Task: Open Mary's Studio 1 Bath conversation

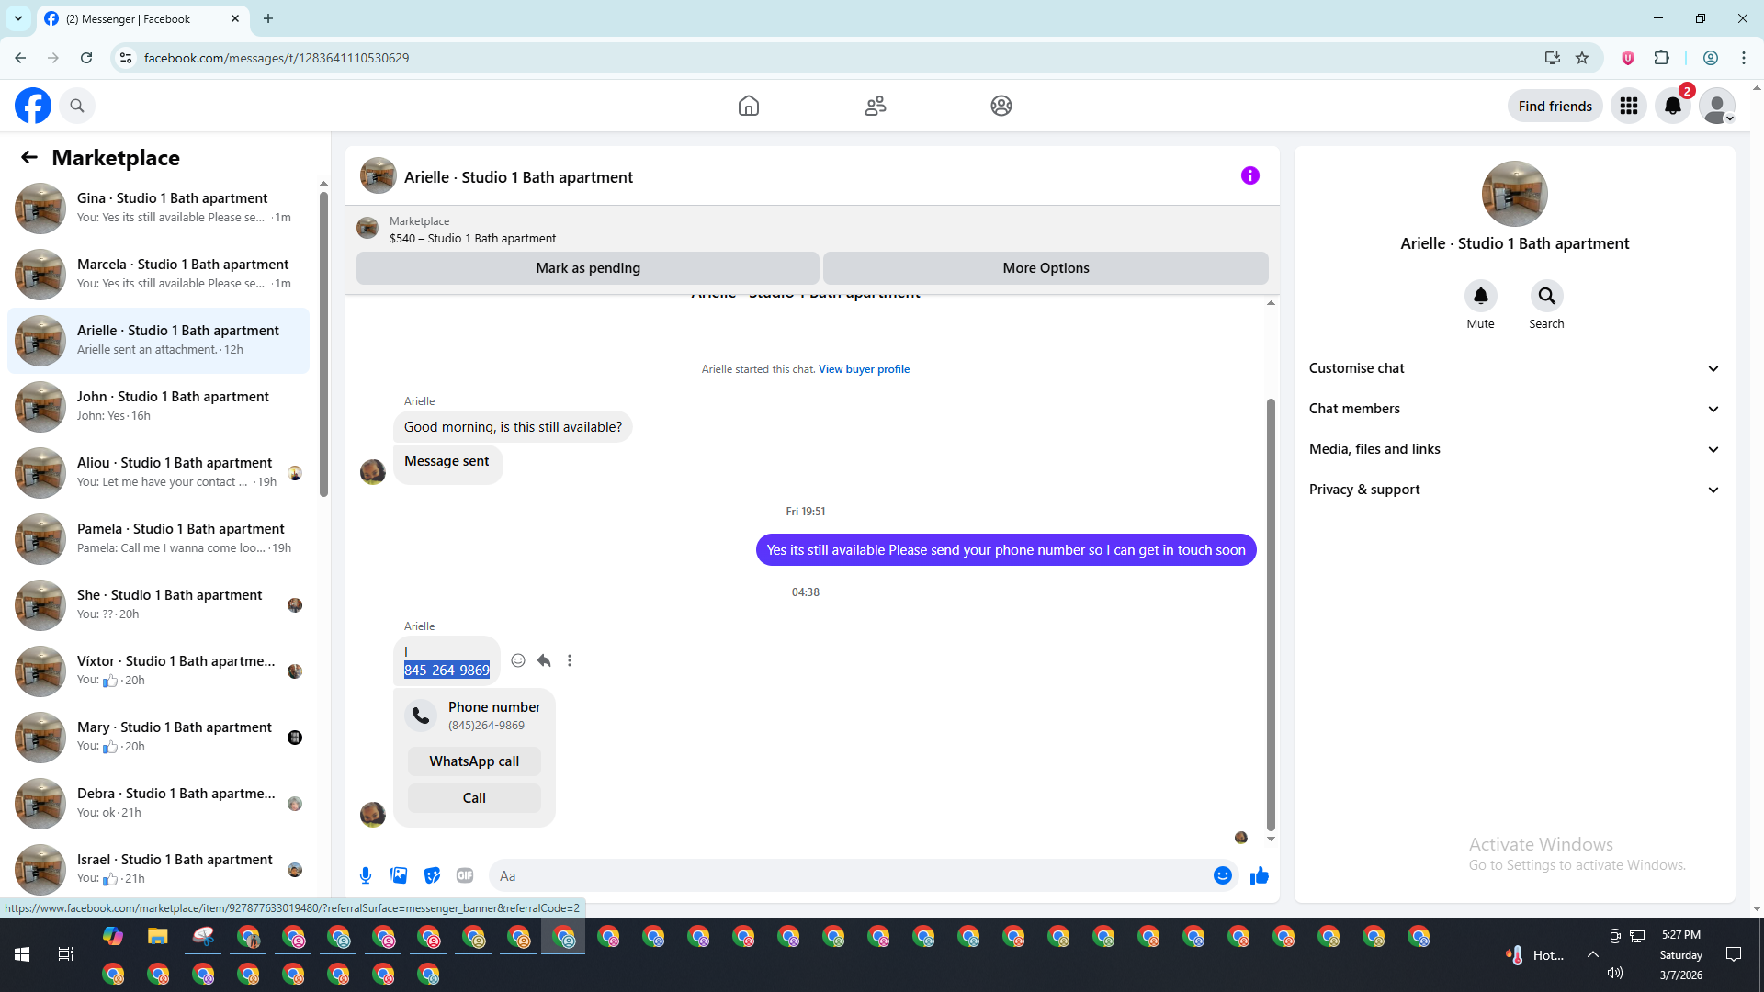Action: coord(158,737)
